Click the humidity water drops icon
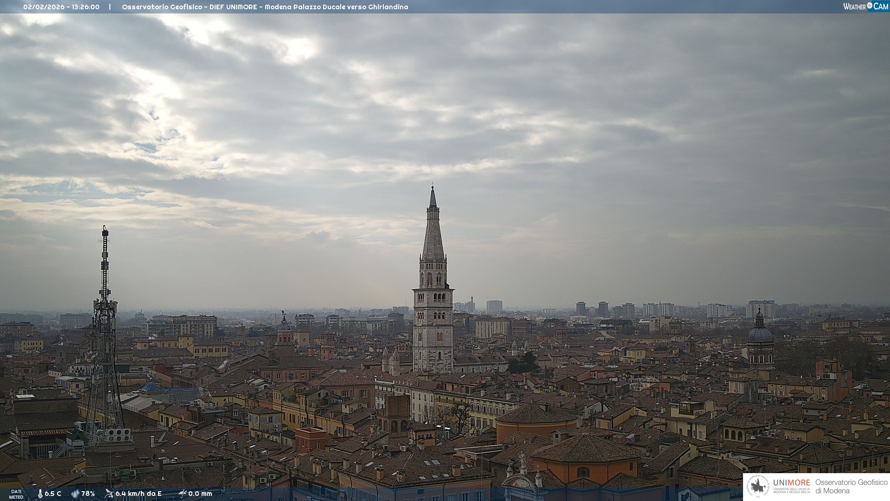The image size is (890, 501). tap(75, 494)
